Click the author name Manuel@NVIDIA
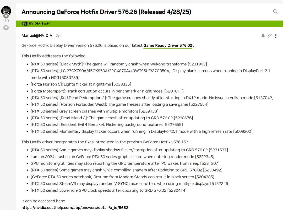This screenshot has height=210, width=283. coord(37,36)
